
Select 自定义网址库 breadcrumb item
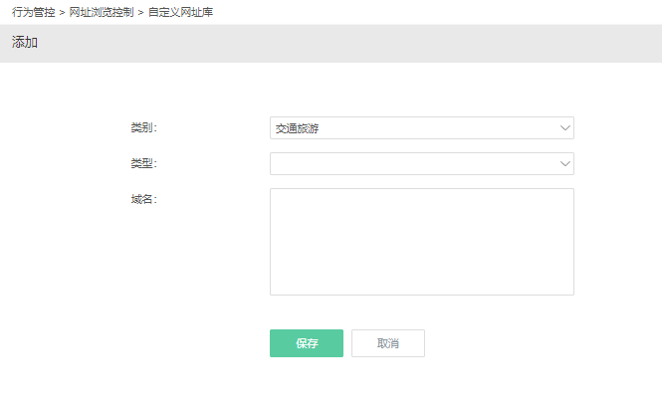point(181,12)
